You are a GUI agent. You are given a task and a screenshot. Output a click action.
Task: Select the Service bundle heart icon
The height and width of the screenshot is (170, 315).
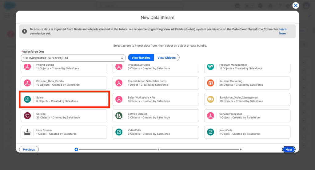(27, 116)
